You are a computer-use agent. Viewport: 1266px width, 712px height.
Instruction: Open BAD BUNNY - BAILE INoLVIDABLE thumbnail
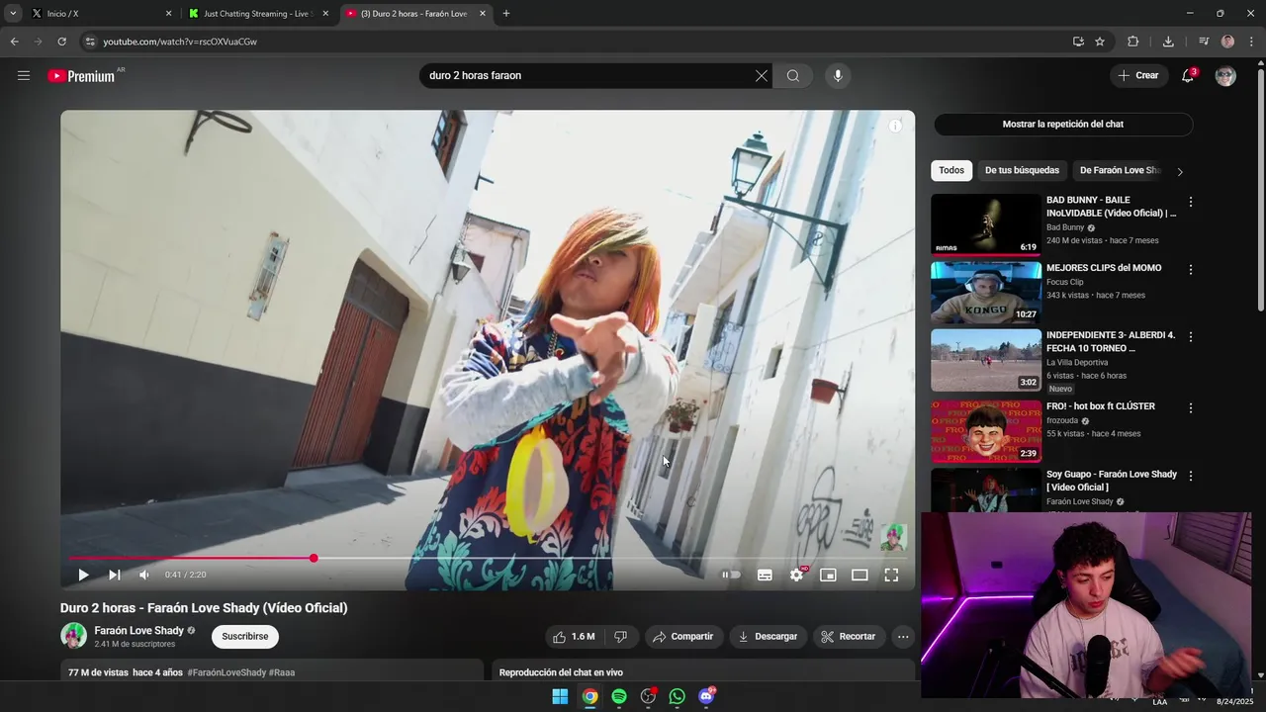(x=986, y=224)
